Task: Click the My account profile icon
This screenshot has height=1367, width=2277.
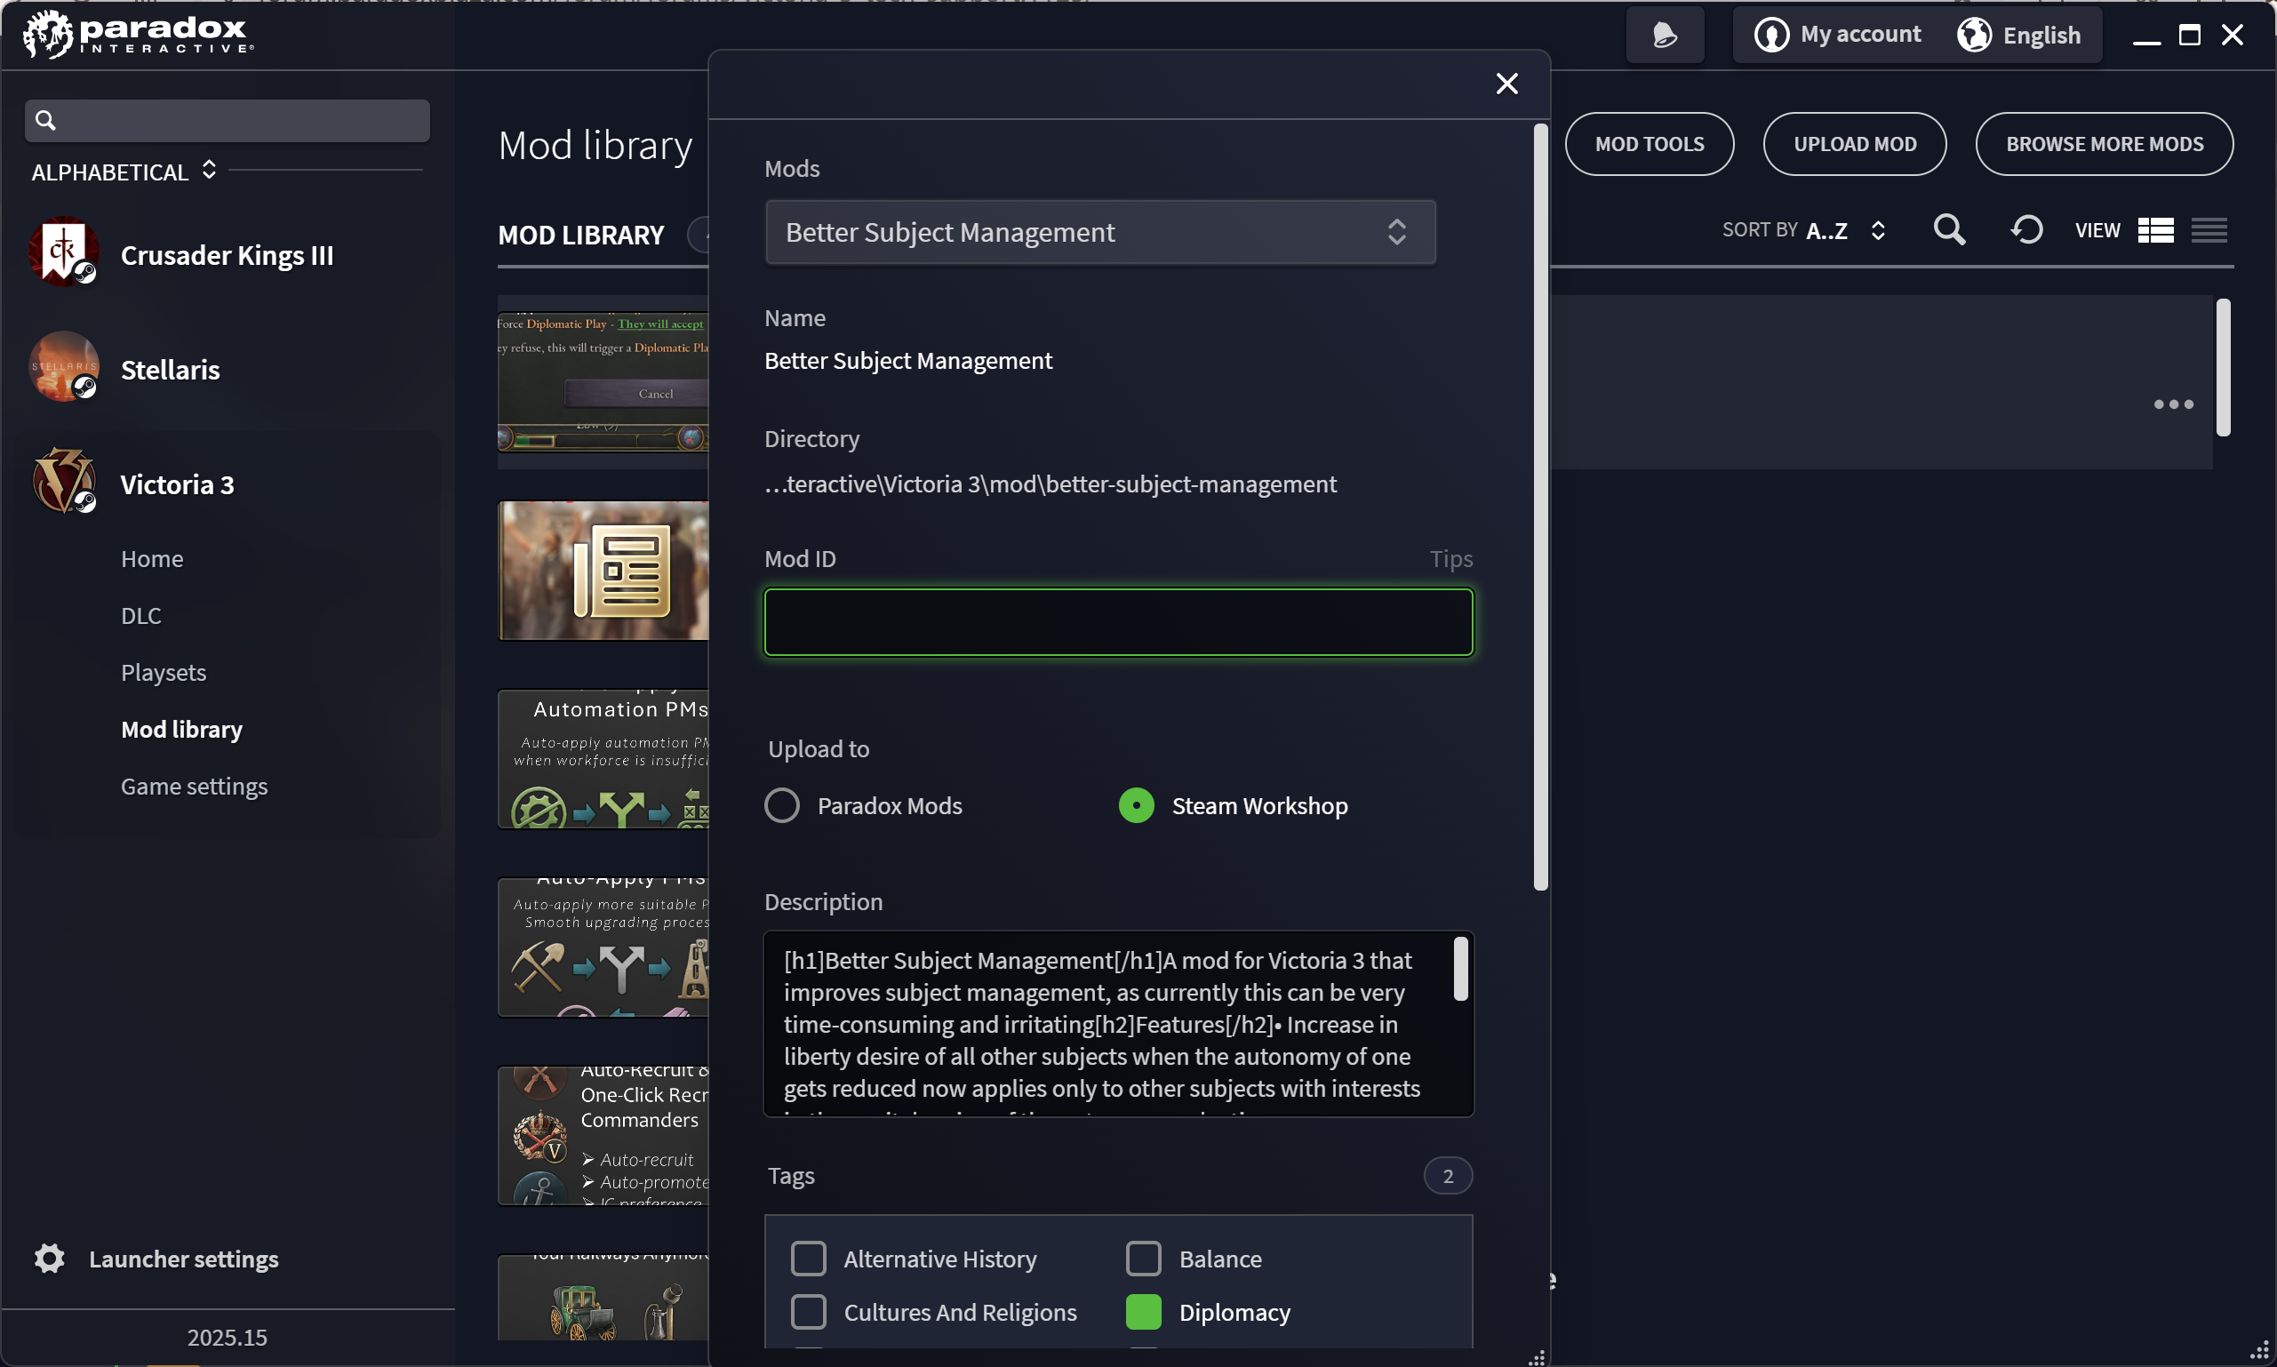Action: coord(1771,35)
